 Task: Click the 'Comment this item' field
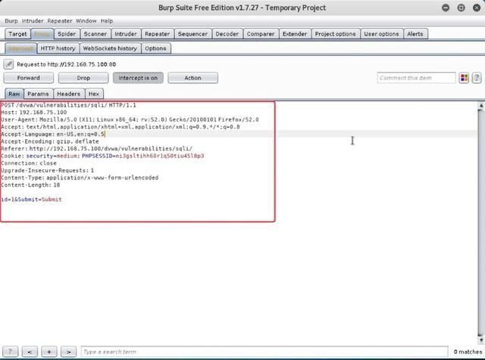click(416, 78)
